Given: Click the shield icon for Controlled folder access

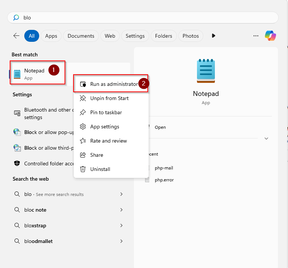Looking at the screenshot, I should 17,163.
